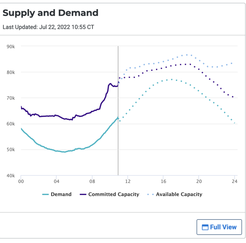Image resolution: width=246 pixels, height=243 pixels.
Task: Click the 24 hour x-axis label
Action: (235, 181)
